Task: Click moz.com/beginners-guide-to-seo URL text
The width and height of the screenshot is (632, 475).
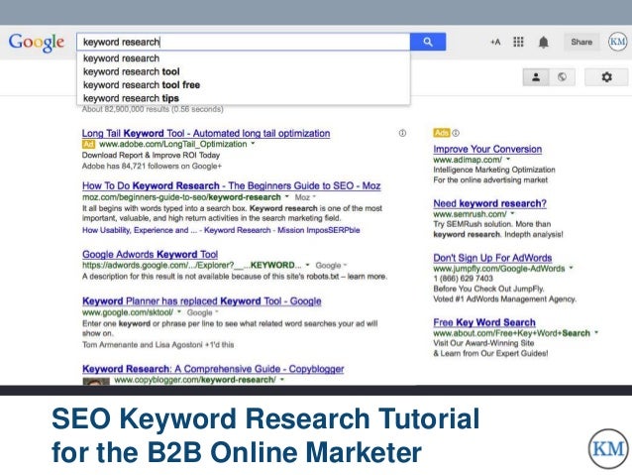Action: 181,197
